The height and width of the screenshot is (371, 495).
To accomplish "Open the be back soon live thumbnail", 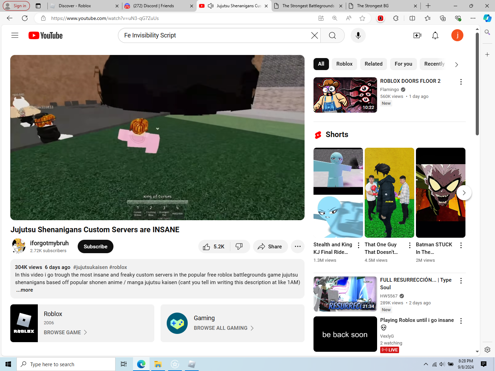I will pyautogui.click(x=345, y=334).
